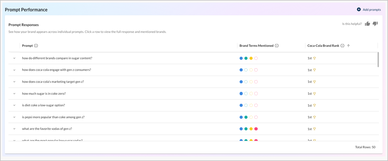Viewport: 388px width, 161px height.
Task: Give thumbs up to Is this helpful
Action: (x=367, y=24)
